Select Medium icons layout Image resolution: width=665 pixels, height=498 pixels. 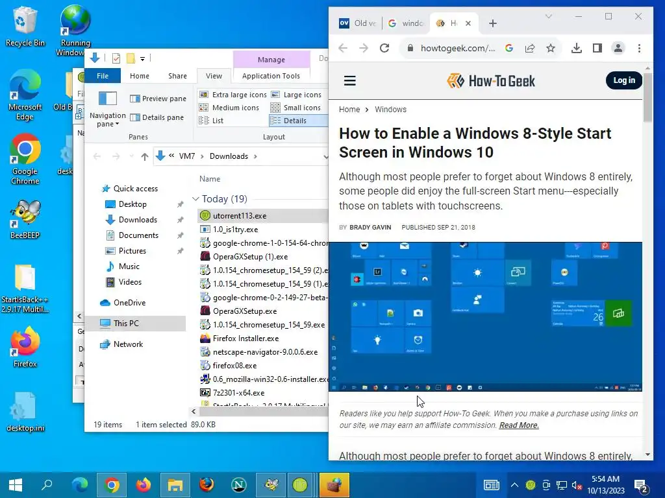click(x=229, y=108)
